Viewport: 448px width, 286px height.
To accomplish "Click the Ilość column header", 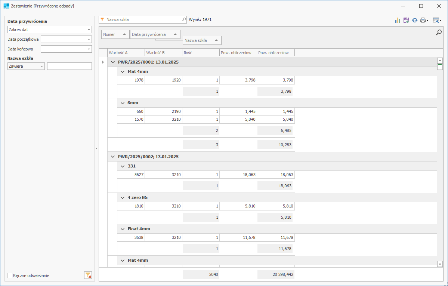I will tap(200, 53).
